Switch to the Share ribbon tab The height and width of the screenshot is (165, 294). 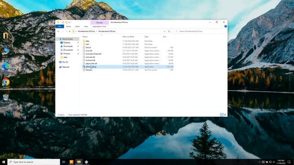pos(77,27)
